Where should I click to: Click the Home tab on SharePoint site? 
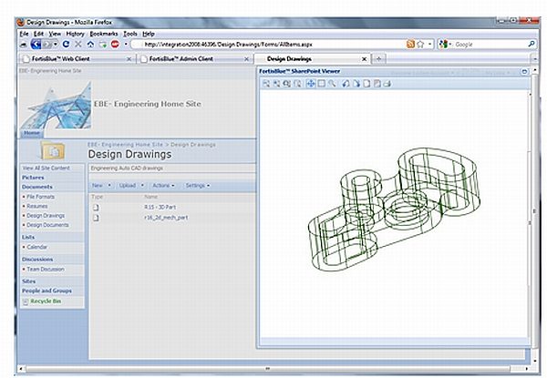pos(32,133)
